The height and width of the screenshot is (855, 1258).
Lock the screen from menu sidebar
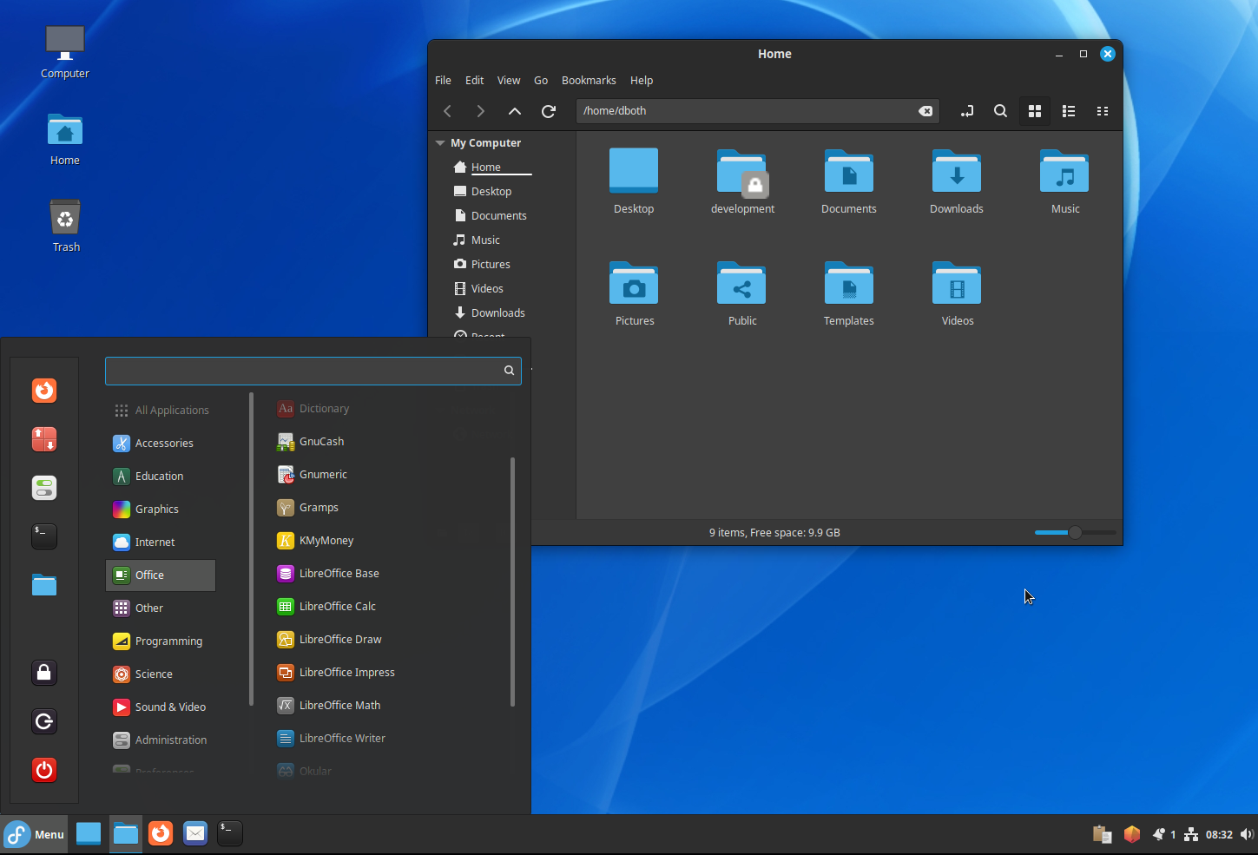pos(44,673)
